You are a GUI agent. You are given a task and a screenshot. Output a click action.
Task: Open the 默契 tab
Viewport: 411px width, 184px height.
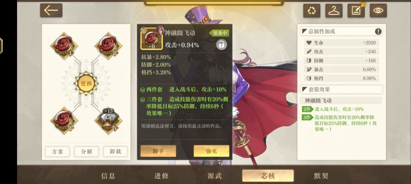tap(321, 176)
